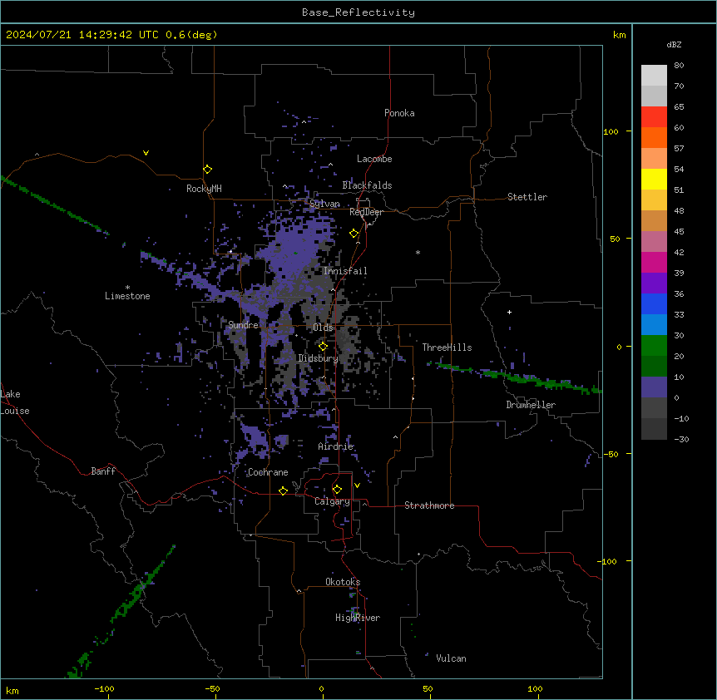Select the royal blue 33–36 dBZ swatch
This screenshot has width=717, height=700.
(x=654, y=303)
